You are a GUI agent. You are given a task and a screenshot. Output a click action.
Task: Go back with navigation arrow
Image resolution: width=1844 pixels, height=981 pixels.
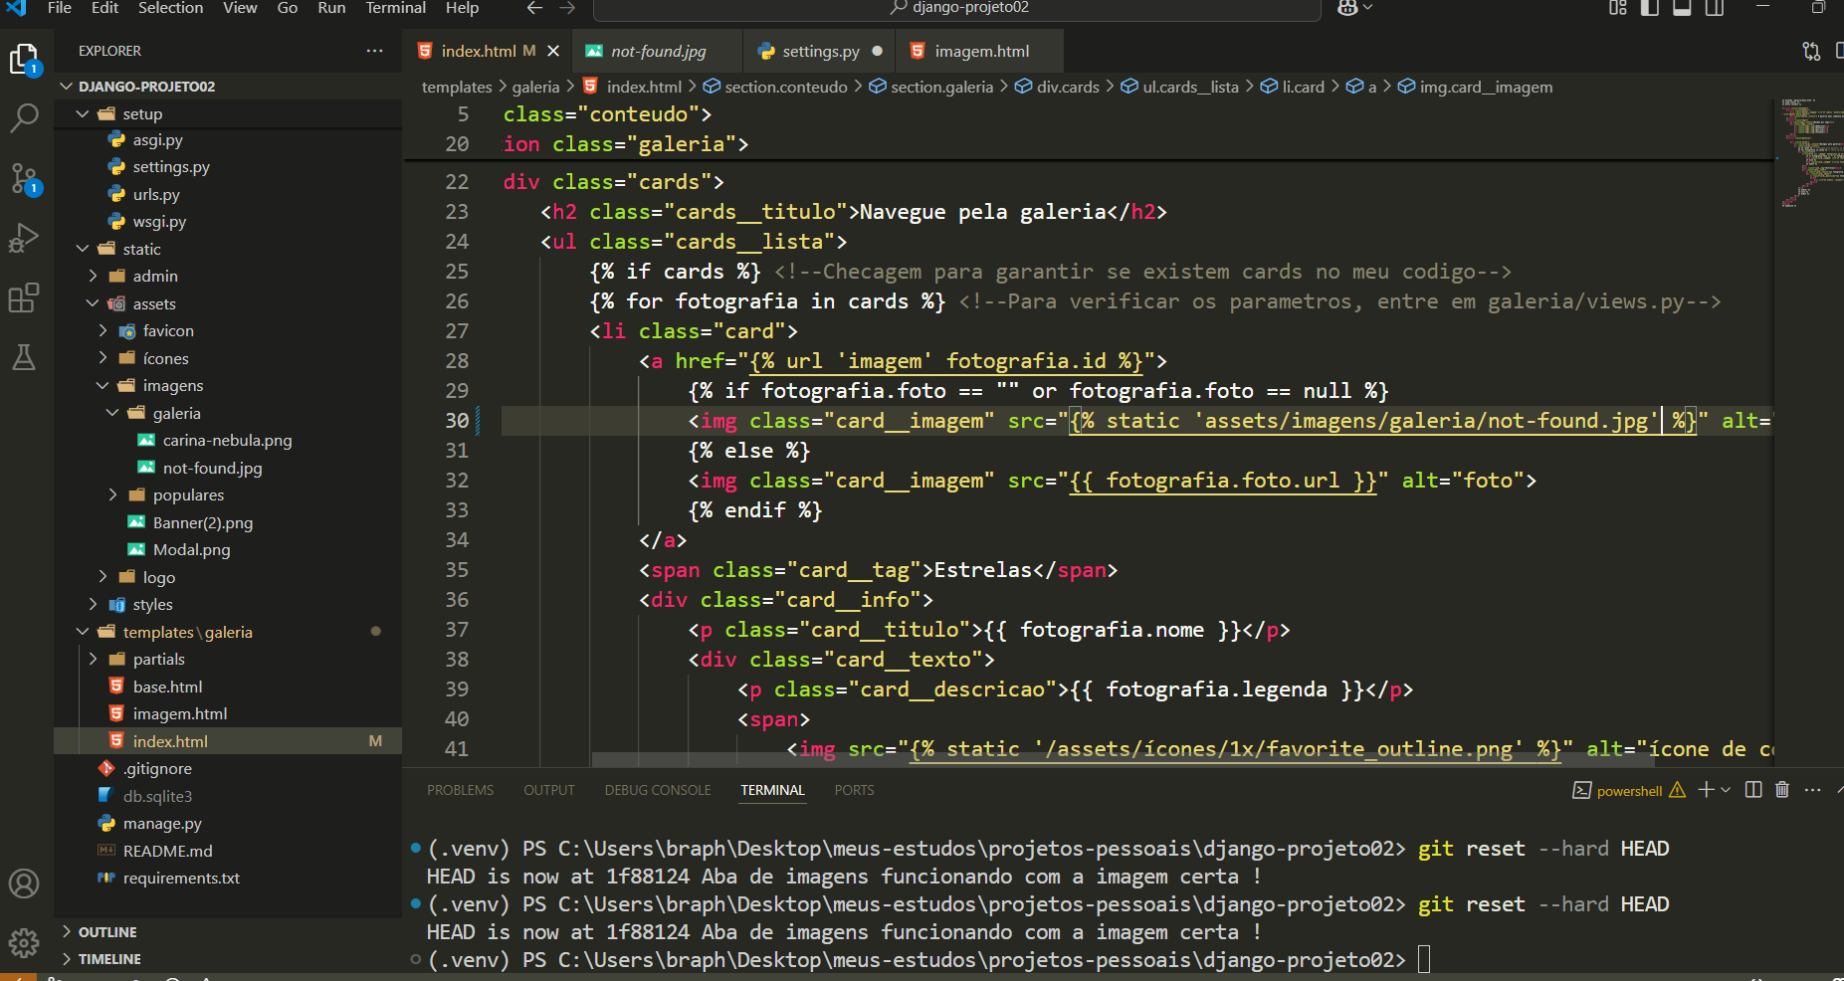[x=534, y=8]
